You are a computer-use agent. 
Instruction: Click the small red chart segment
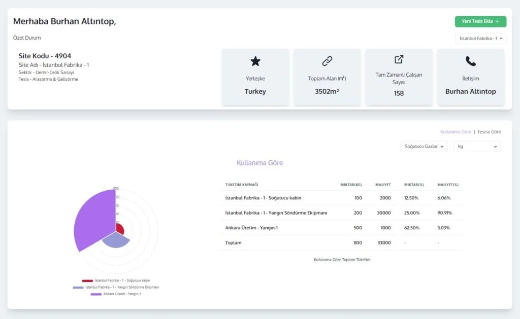tap(119, 229)
